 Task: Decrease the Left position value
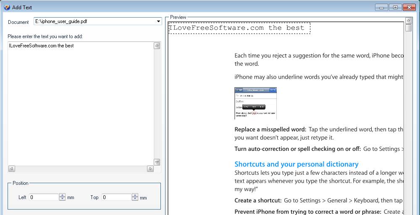(63, 199)
